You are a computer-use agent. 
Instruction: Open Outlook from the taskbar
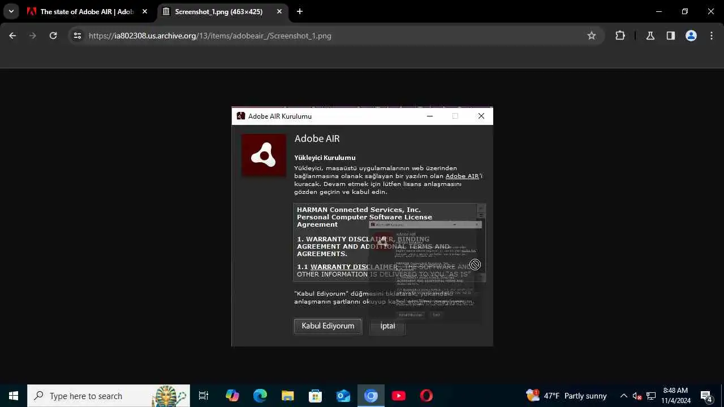click(x=343, y=396)
